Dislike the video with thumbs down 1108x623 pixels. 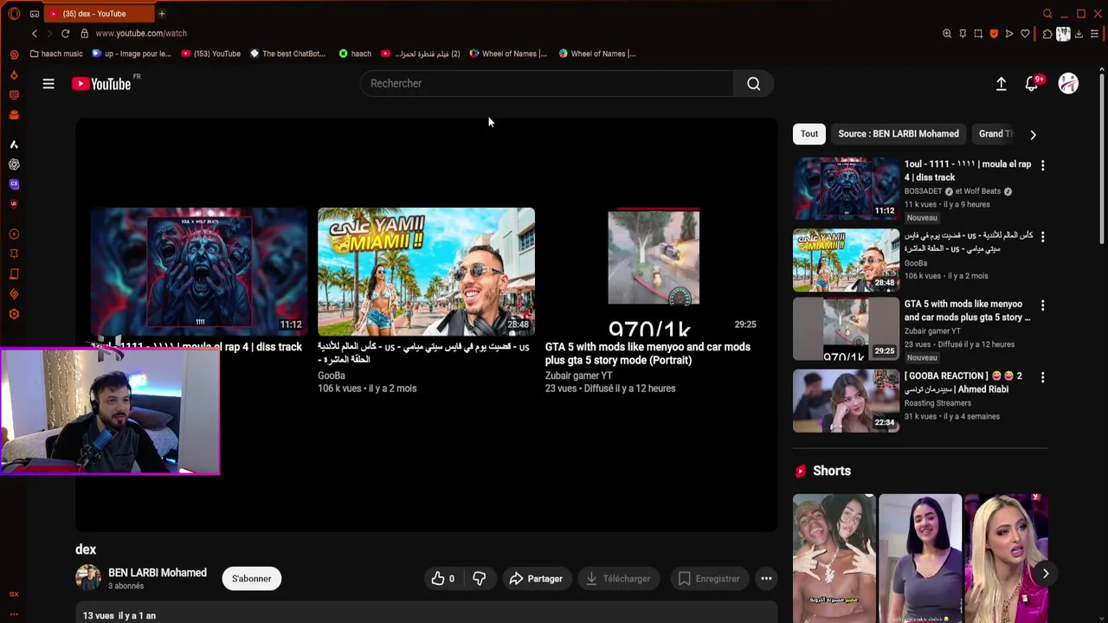tap(479, 579)
